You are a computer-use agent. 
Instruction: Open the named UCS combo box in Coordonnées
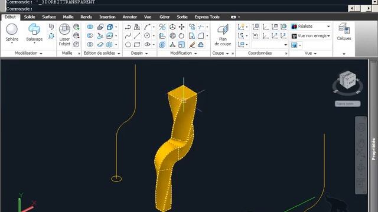click(x=270, y=45)
